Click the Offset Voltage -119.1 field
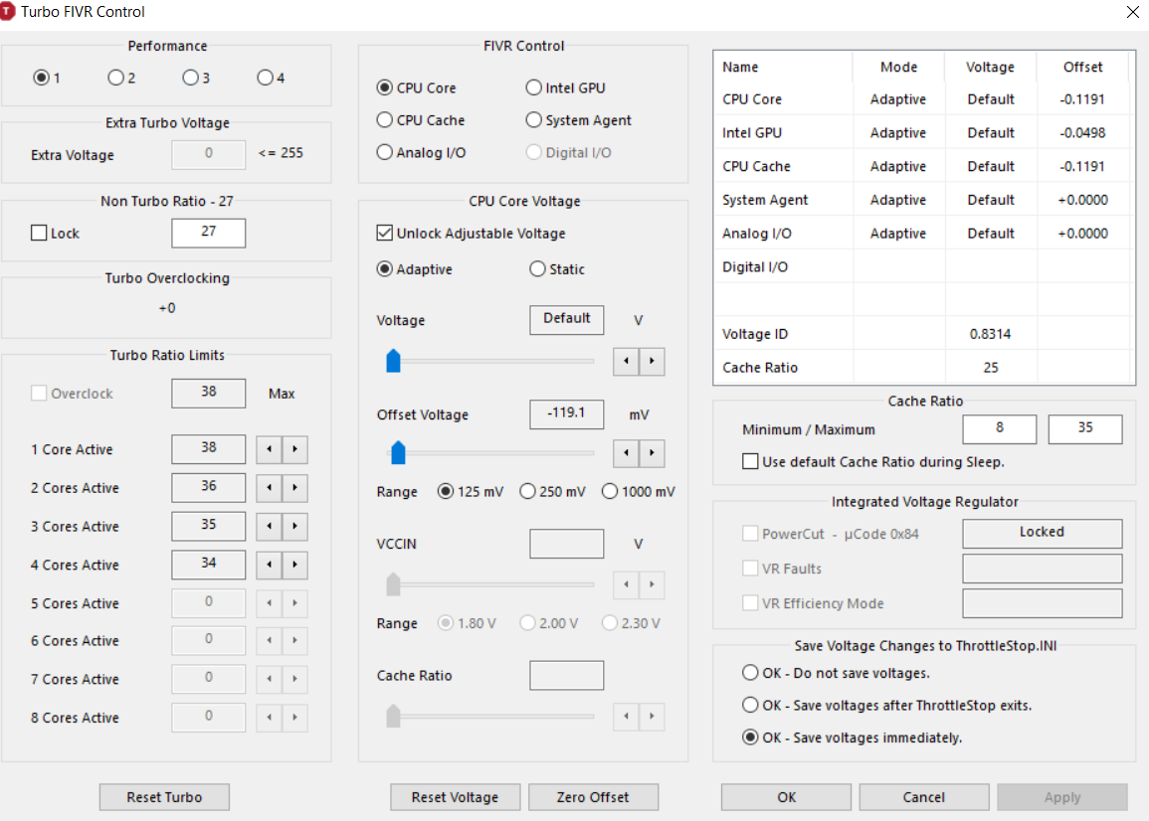 (566, 413)
